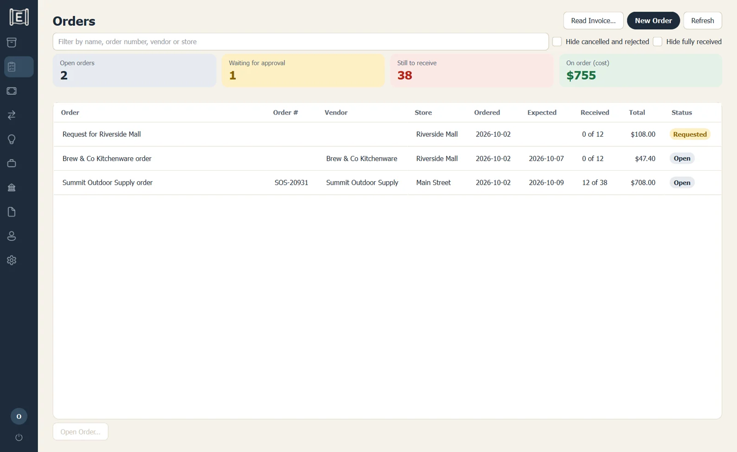
Task: Click the power logout icon
Action: tap(19, 437)
